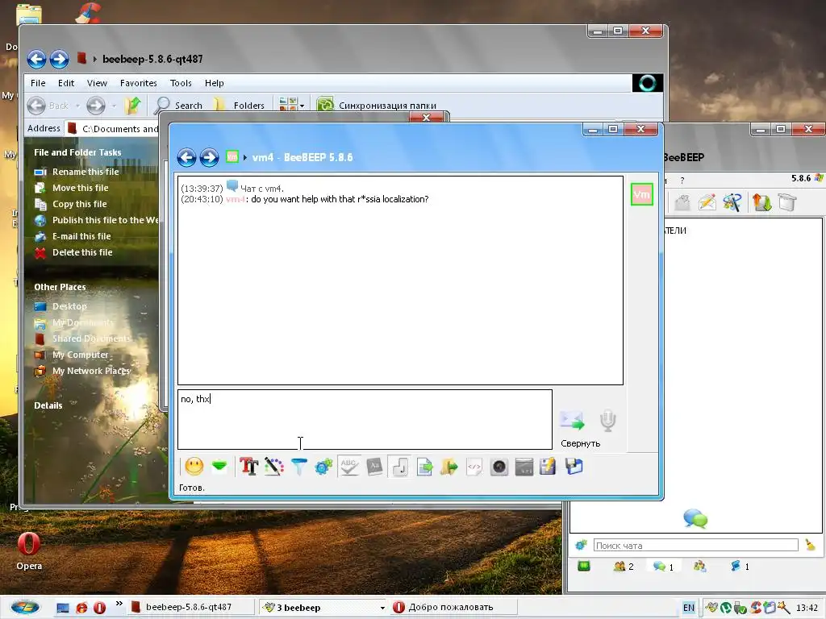This screenshot has width=826, height=619.
Task: Click the notepad with pencil icon
Action: coord(548,467)
